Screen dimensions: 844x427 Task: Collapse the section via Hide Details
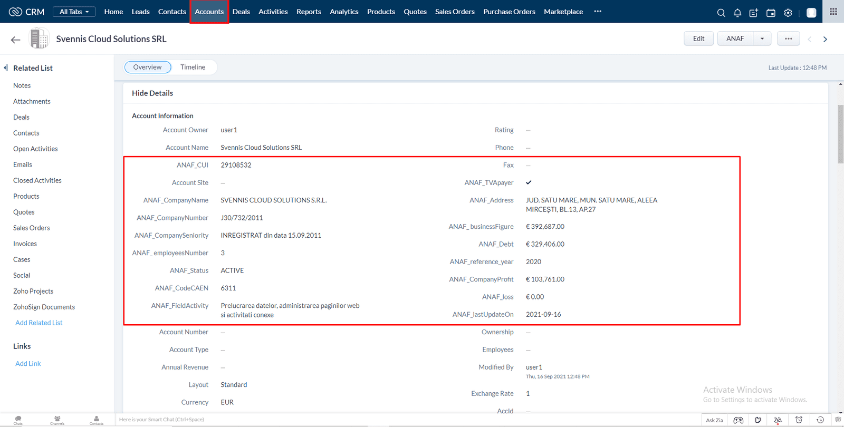(152, 93)
